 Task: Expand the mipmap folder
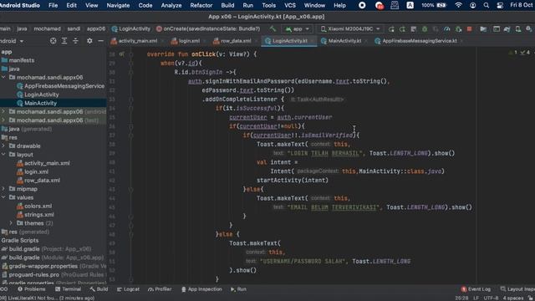[3, 189]
